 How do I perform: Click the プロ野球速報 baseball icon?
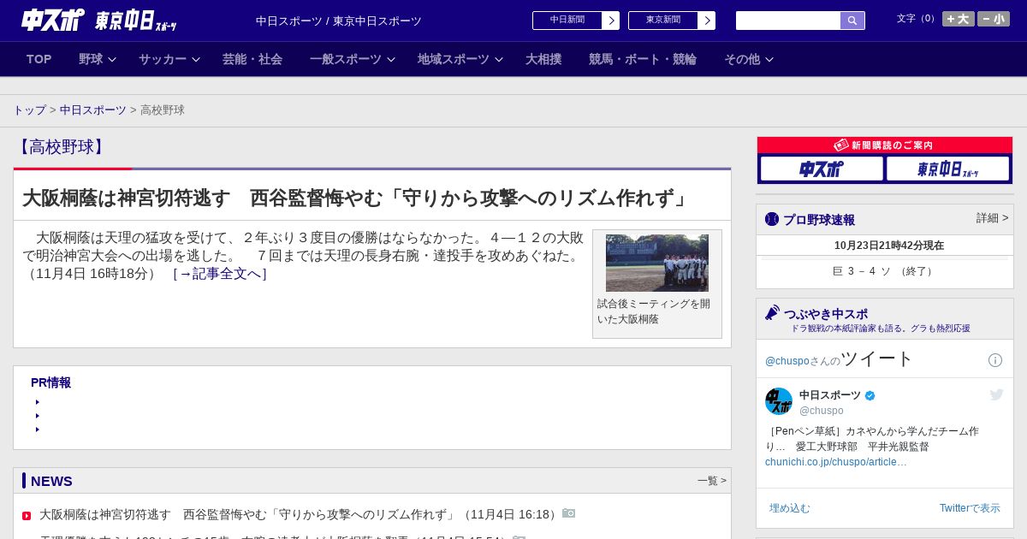click(772, 219)
